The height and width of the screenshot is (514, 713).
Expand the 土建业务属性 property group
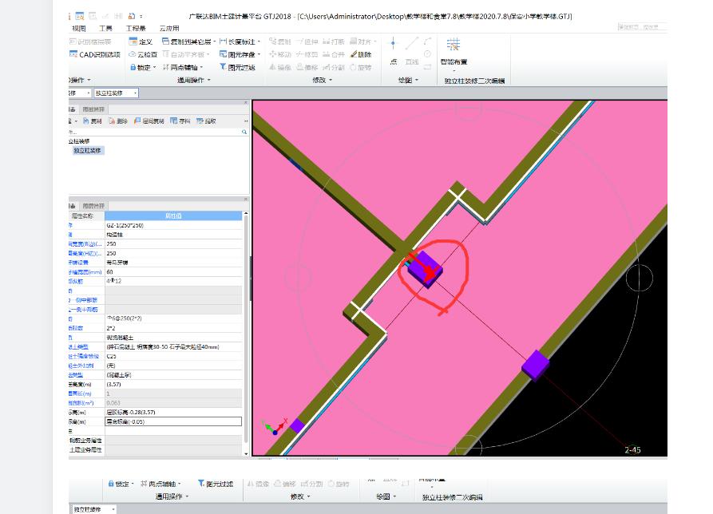point(85,450)
